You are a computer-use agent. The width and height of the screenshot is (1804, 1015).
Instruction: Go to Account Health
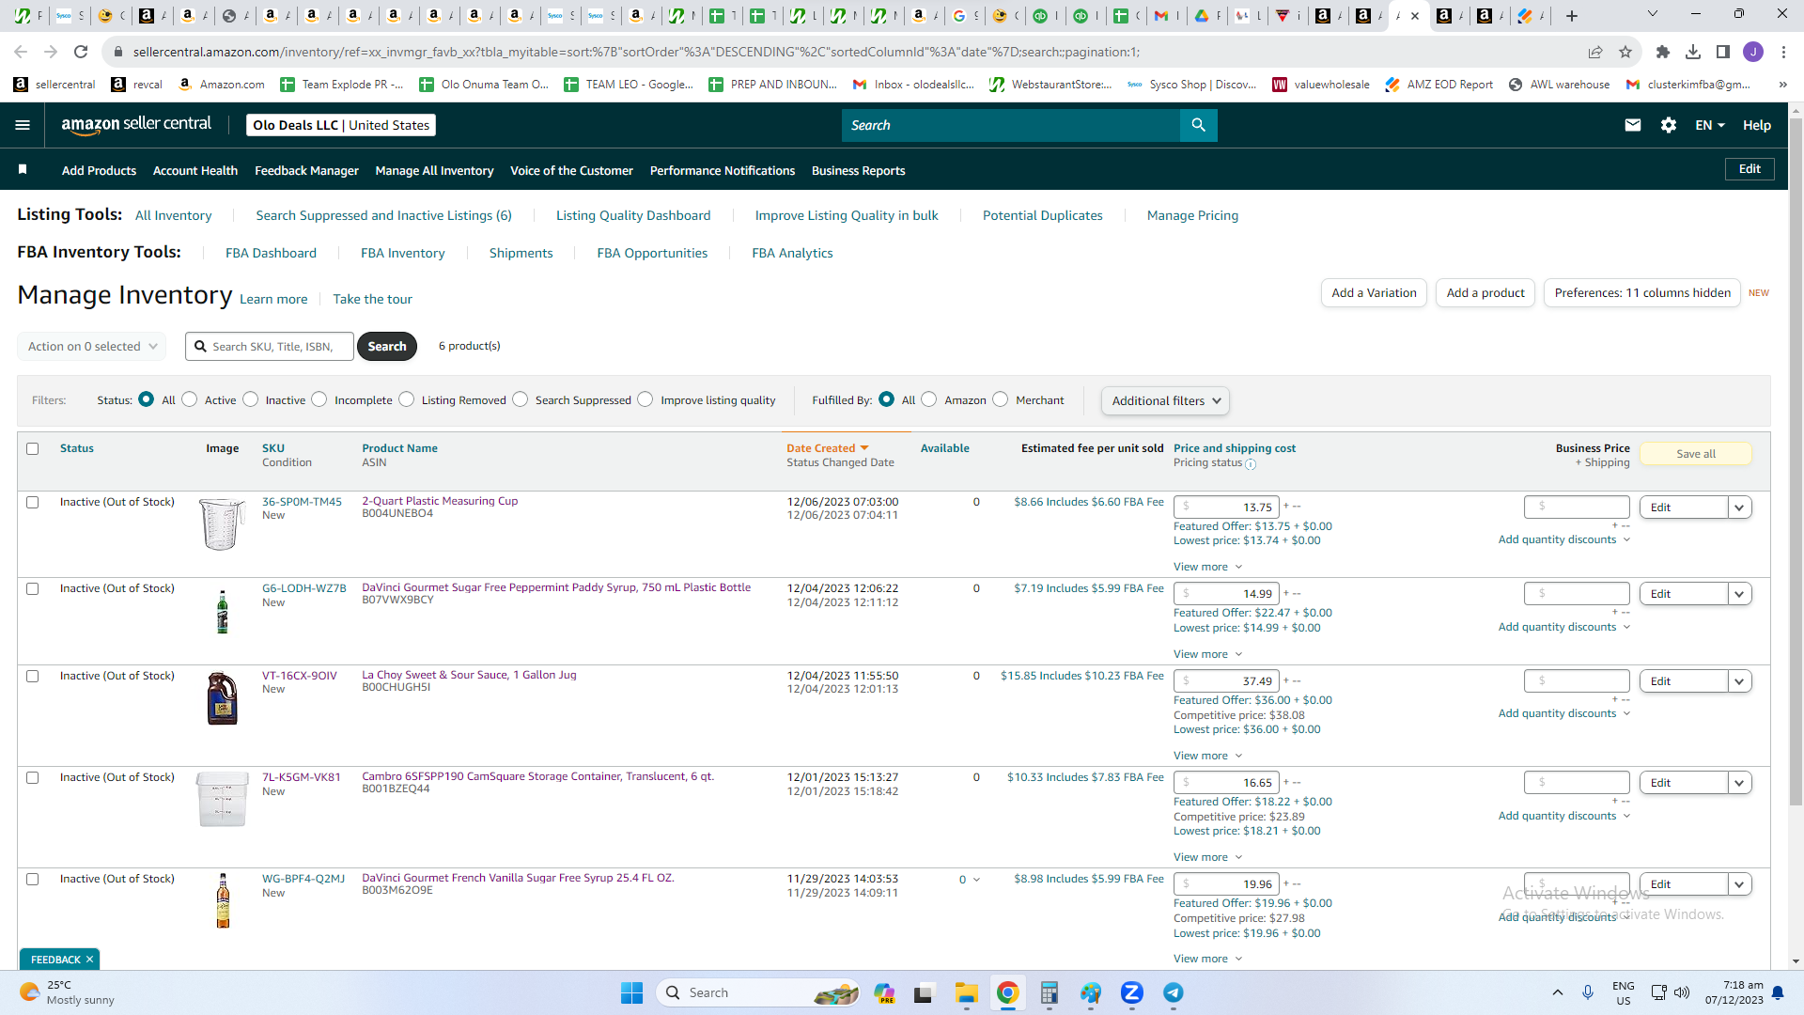[x=195, y=170]
